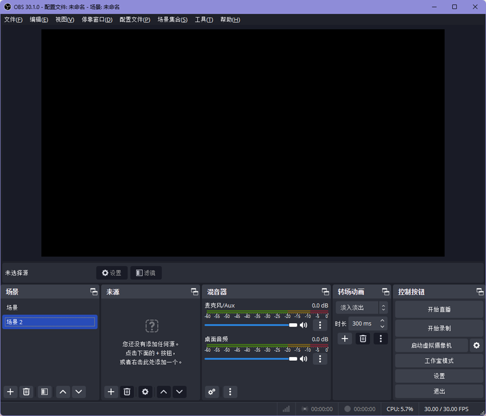Undock the 控制按钮 panel

click(480, 292)
